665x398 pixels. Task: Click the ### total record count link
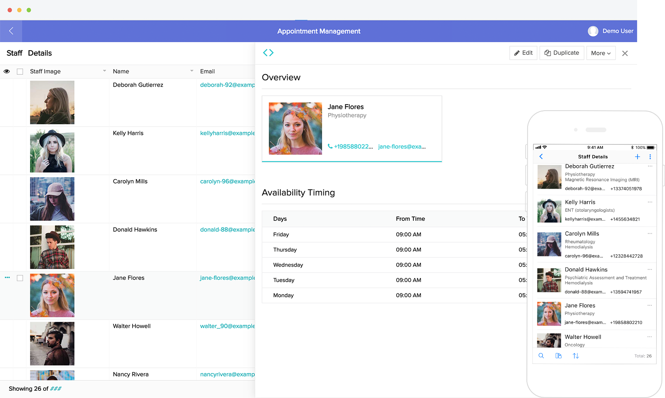pos(56,389)
